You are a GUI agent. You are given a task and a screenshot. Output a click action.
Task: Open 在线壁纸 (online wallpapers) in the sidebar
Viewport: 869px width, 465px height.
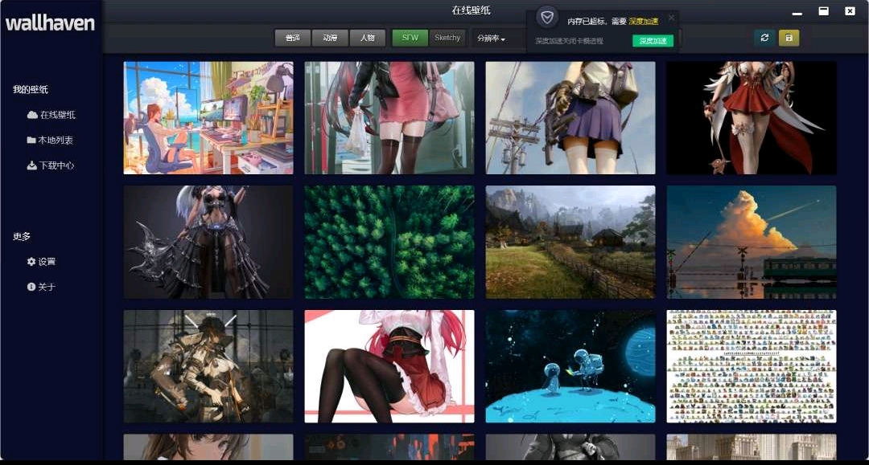pyautogui.click(x=51, y=115)
